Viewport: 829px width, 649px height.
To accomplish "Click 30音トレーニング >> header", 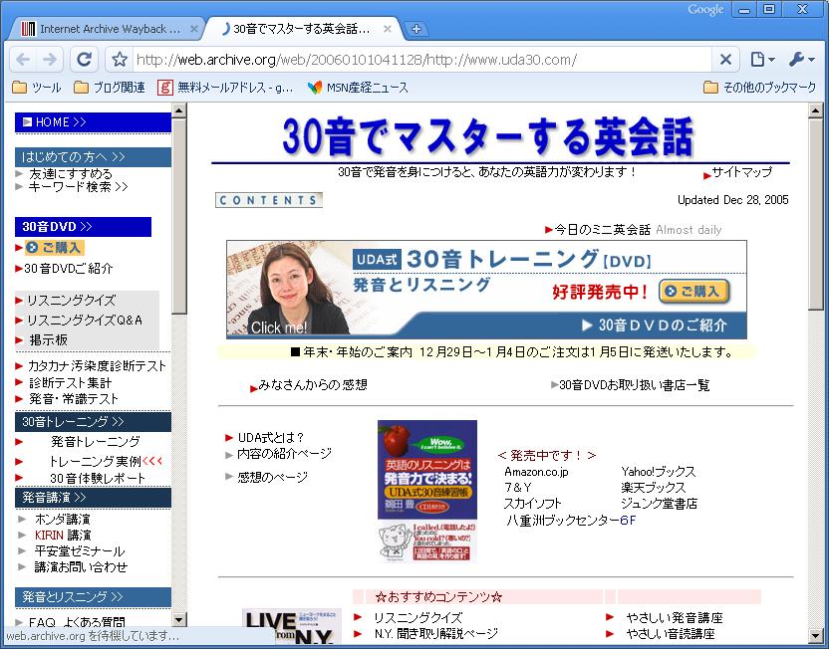I will 93,422.
